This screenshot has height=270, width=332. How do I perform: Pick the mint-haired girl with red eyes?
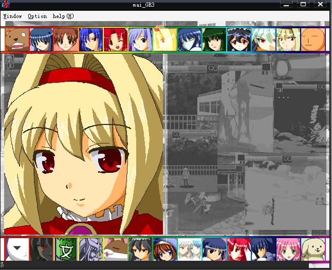264,40
